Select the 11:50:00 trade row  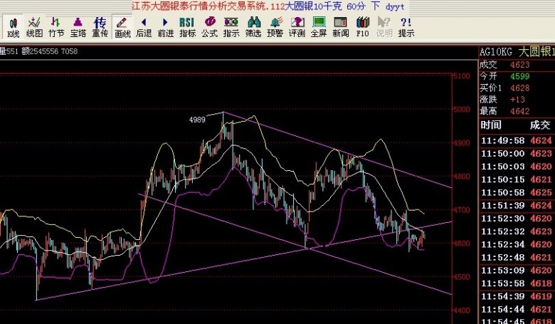tap(517, 153)
